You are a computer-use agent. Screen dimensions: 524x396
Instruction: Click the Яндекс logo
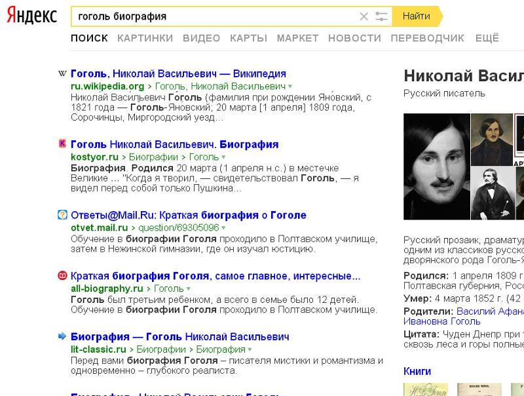click(31, 15)
